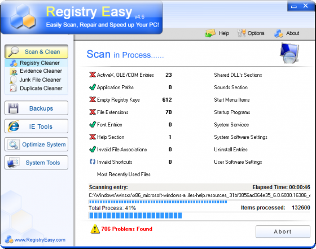
Task: Click the 70 File Extensions count
Action: pos(169,112)
